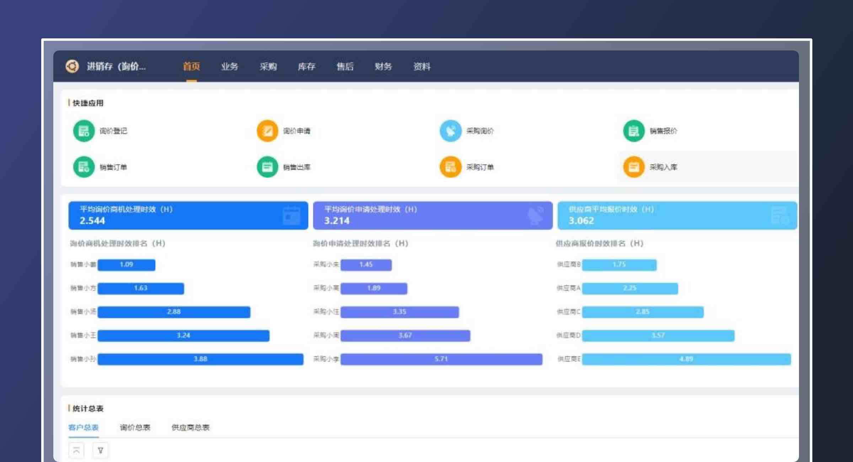Image resolution: width=853 pixels, height=462 pixels.
Task: Click the 供应商平均报价时效 3.062 card
Action: [677, 215]
